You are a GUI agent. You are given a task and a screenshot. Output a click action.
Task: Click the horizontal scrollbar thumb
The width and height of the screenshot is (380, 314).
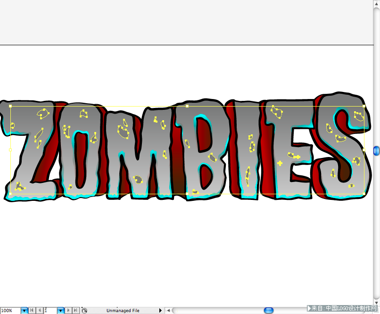[x=269, y=310]
